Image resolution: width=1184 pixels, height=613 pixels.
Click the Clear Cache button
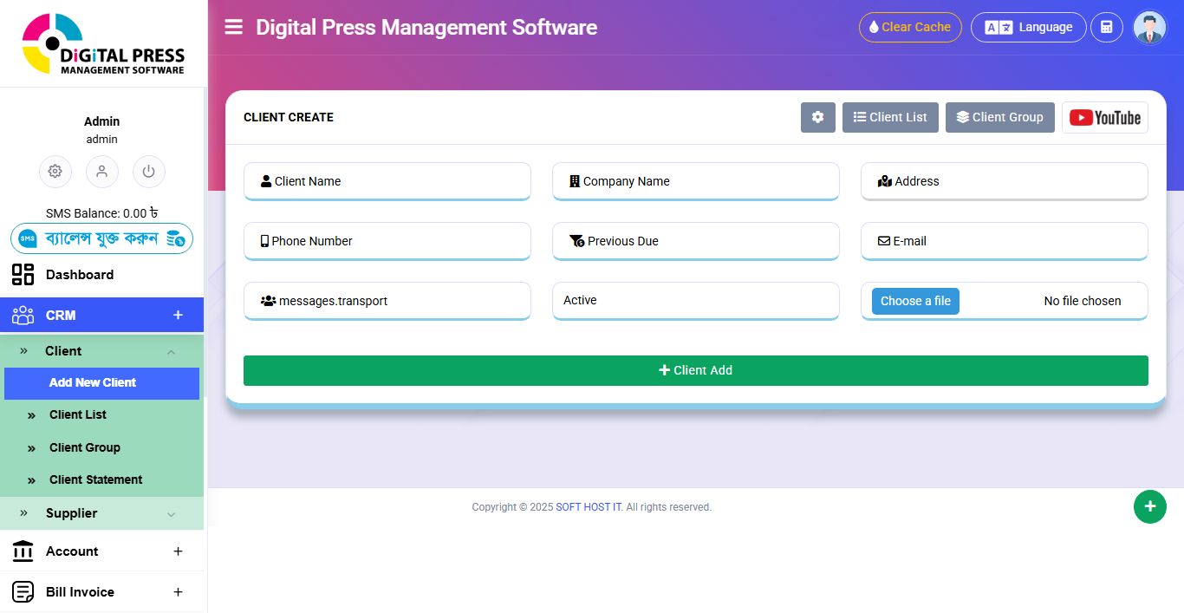910,27
